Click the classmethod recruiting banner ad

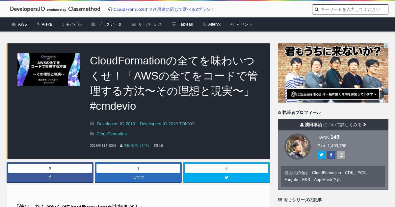[333, 73]
